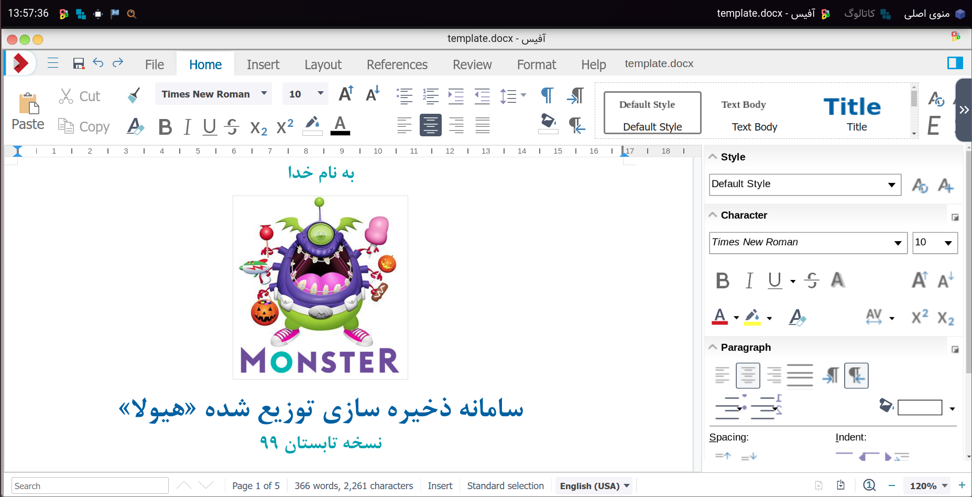Viewport: 972px width, 497px height.
Task: Apply superscript from the ribbon
Action: [x=285, y=126]
